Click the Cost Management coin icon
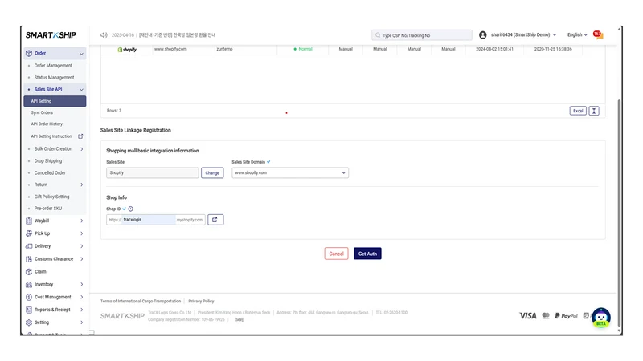Screen dimensions: 643x361 pyautogui.click(x=29, y=297)
